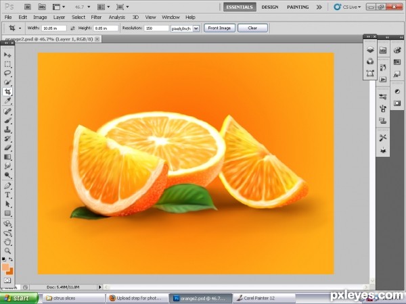
Task: Open citrus slices folder in taskbar
Action: 74,299
